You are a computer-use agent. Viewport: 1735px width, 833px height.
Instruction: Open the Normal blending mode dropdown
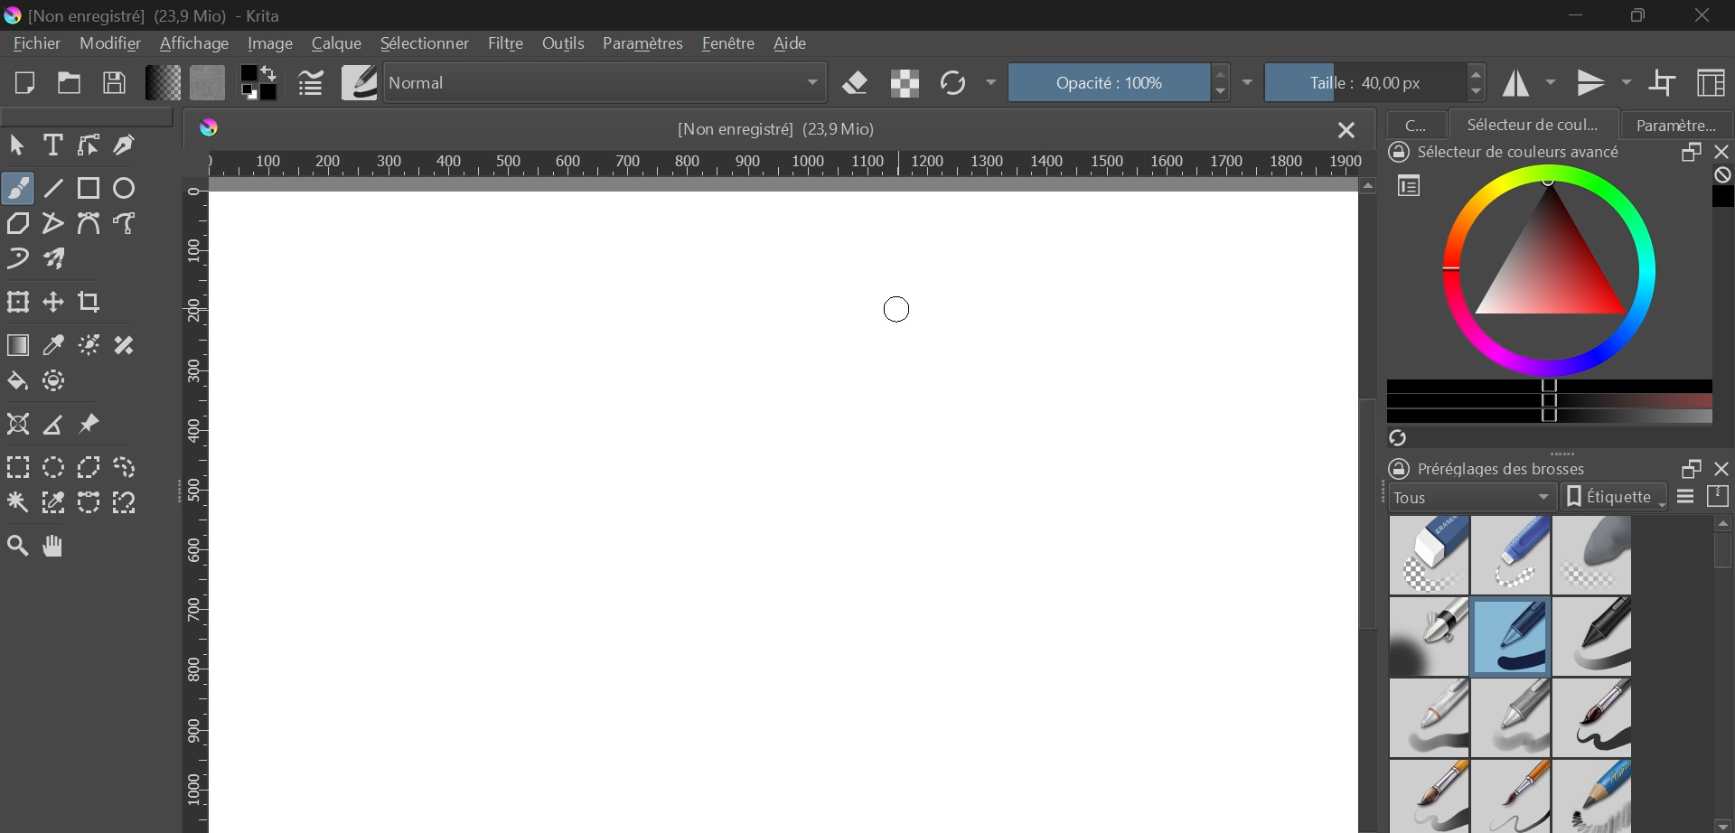pos(605,83)
